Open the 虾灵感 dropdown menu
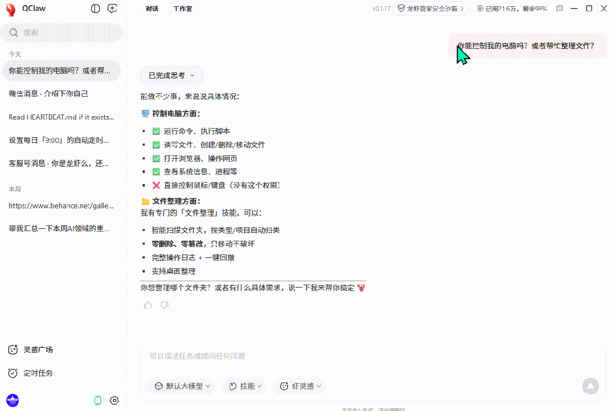Image resolution: width=615 pixels, height=411 pixels. [x=299, y=386]
